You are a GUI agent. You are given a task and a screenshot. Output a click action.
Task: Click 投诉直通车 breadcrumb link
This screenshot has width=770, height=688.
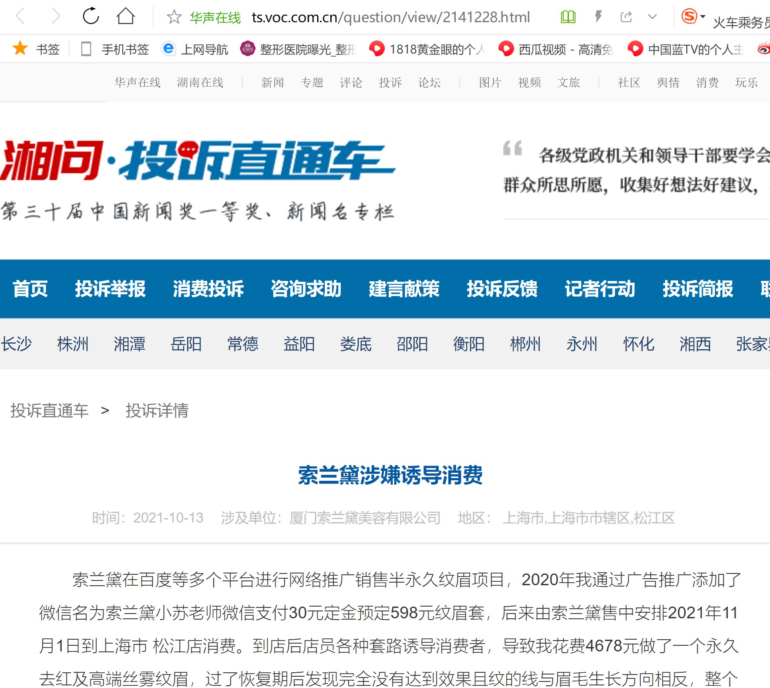[49, 411]
